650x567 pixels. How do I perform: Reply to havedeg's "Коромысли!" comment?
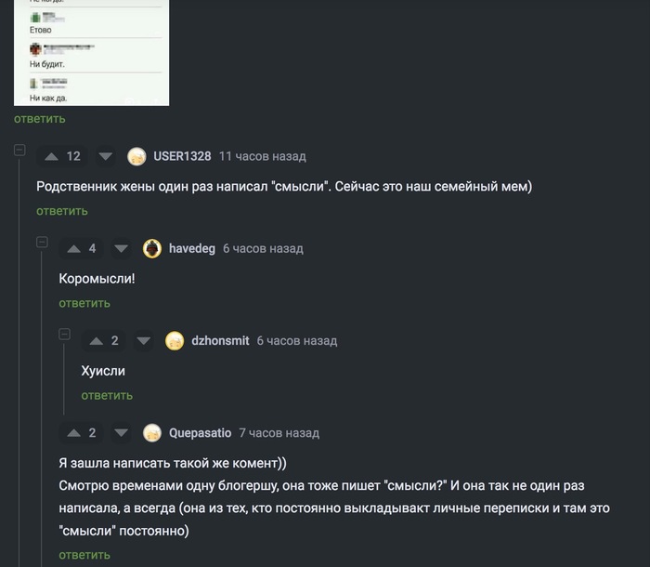pyautogui.click(x=84, y=303)
